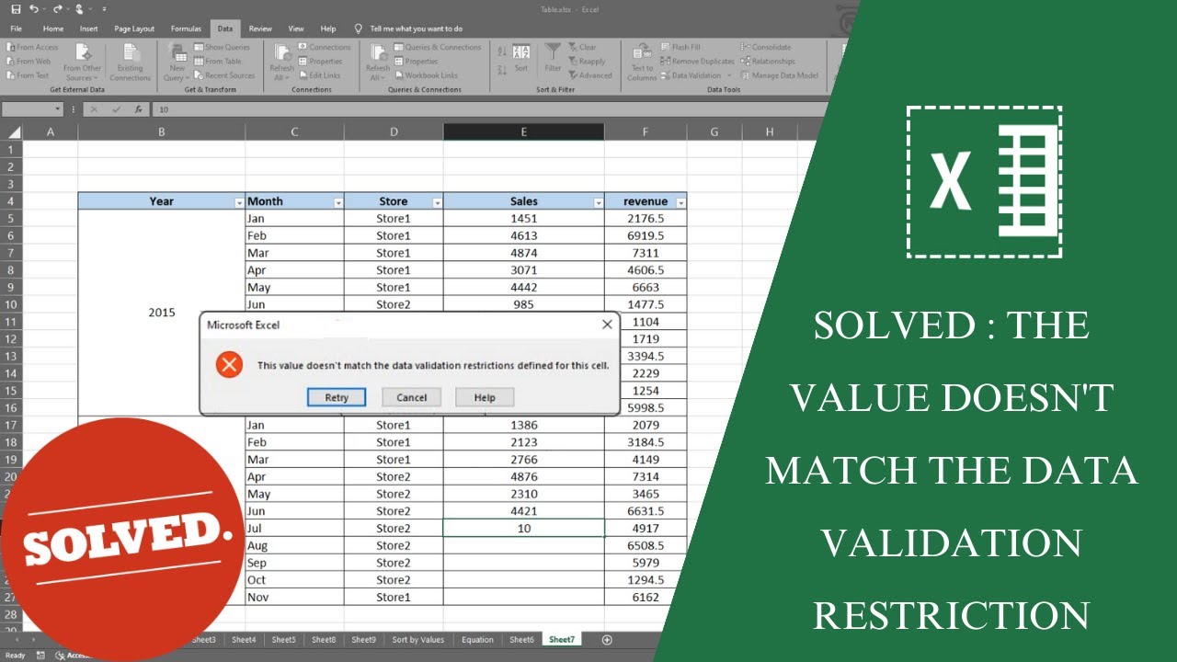
Task: Open the Year column filter dropdown
Action: click(x=239, y=202)
